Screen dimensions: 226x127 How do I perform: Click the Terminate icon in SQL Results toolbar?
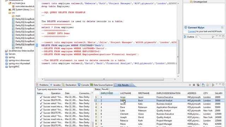point(190,85)
